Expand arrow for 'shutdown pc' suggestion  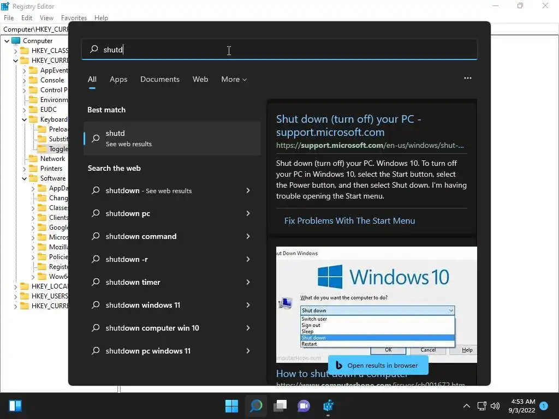(x=248, y=213)
